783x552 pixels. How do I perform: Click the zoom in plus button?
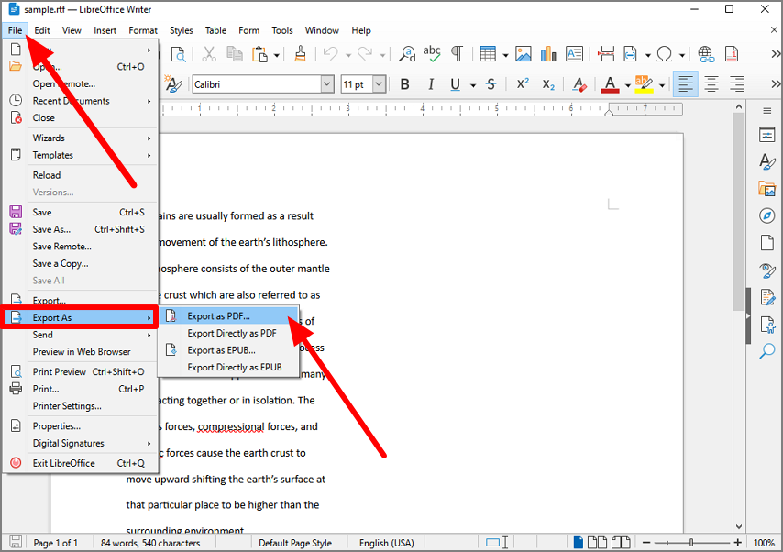click(x=737, y=543)
